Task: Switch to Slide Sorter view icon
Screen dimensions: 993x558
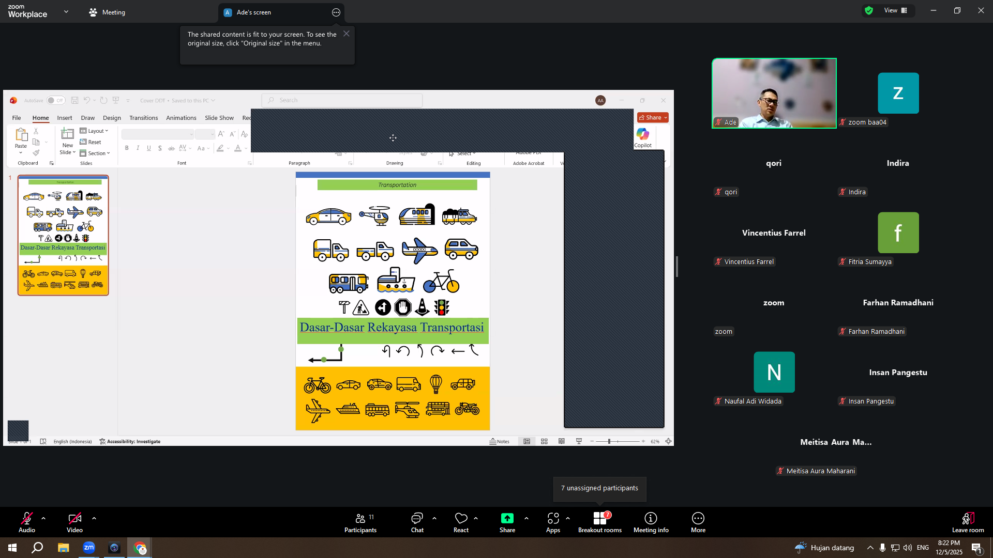Action: [x=544, y=441]
